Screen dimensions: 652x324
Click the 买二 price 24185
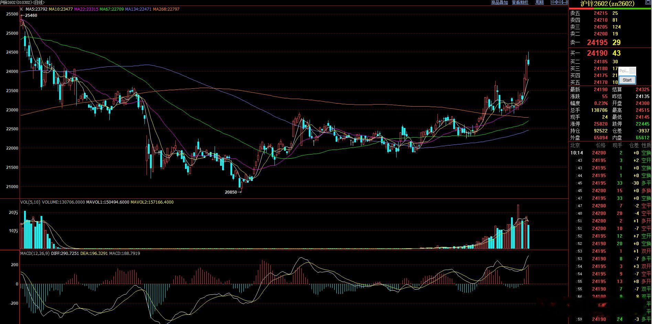pyautogui.click(x=601, y=62)
